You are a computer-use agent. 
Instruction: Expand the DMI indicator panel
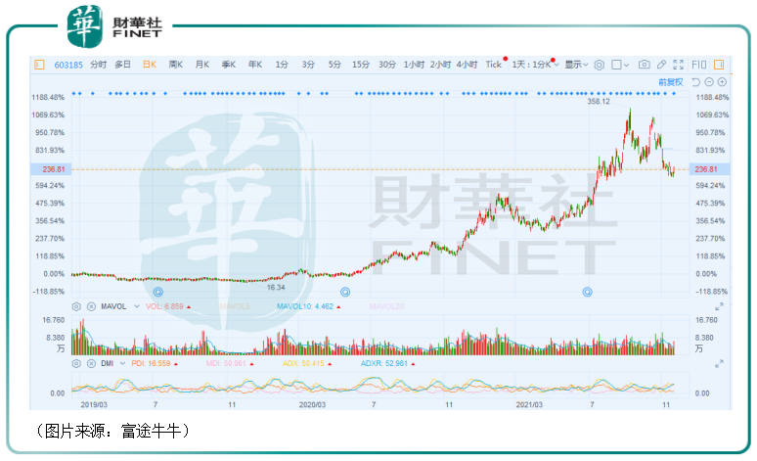(x=719, y=363)
